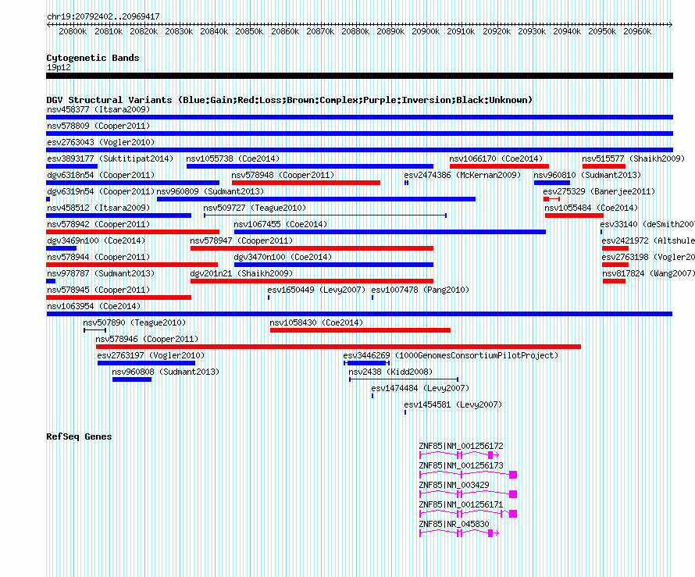Click the nsv578948 (Cooper2011) red bar

click(306, 183)
